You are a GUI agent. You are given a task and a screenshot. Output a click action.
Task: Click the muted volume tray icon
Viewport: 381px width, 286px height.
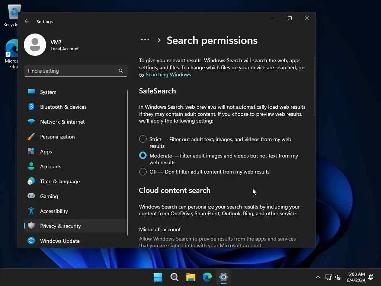pyautogui.click(x=338, y=277)
